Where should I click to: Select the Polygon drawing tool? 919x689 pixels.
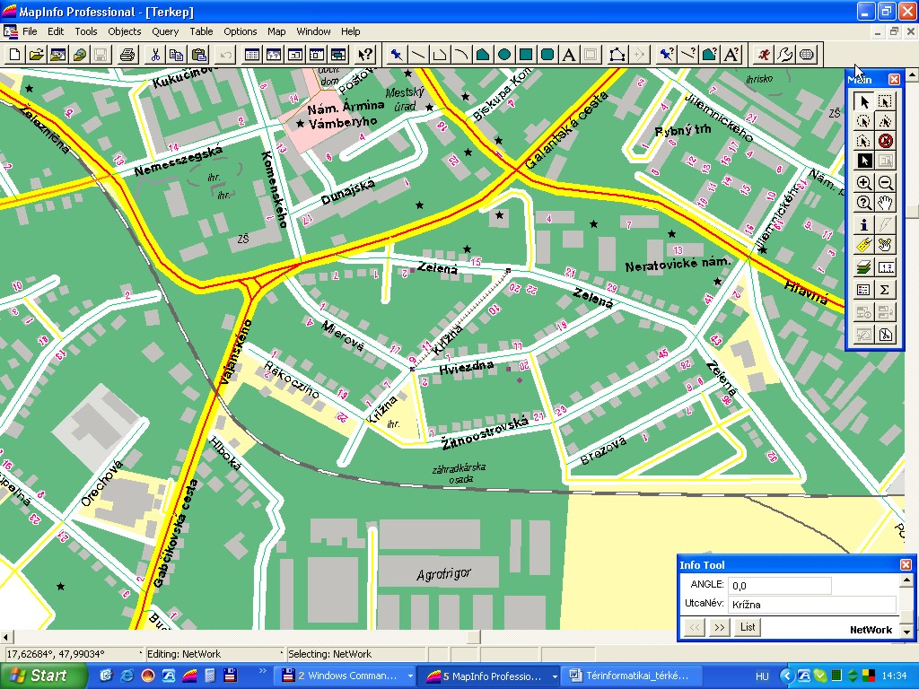(483, 55)
